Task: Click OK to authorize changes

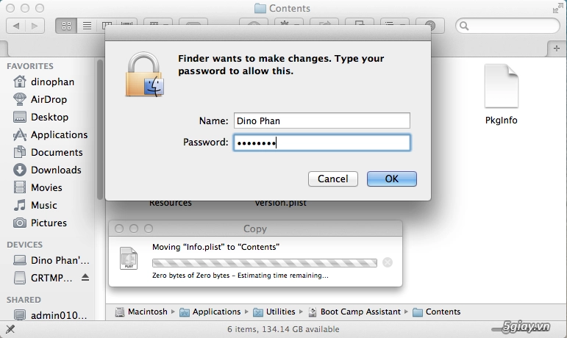Action: 392,179
